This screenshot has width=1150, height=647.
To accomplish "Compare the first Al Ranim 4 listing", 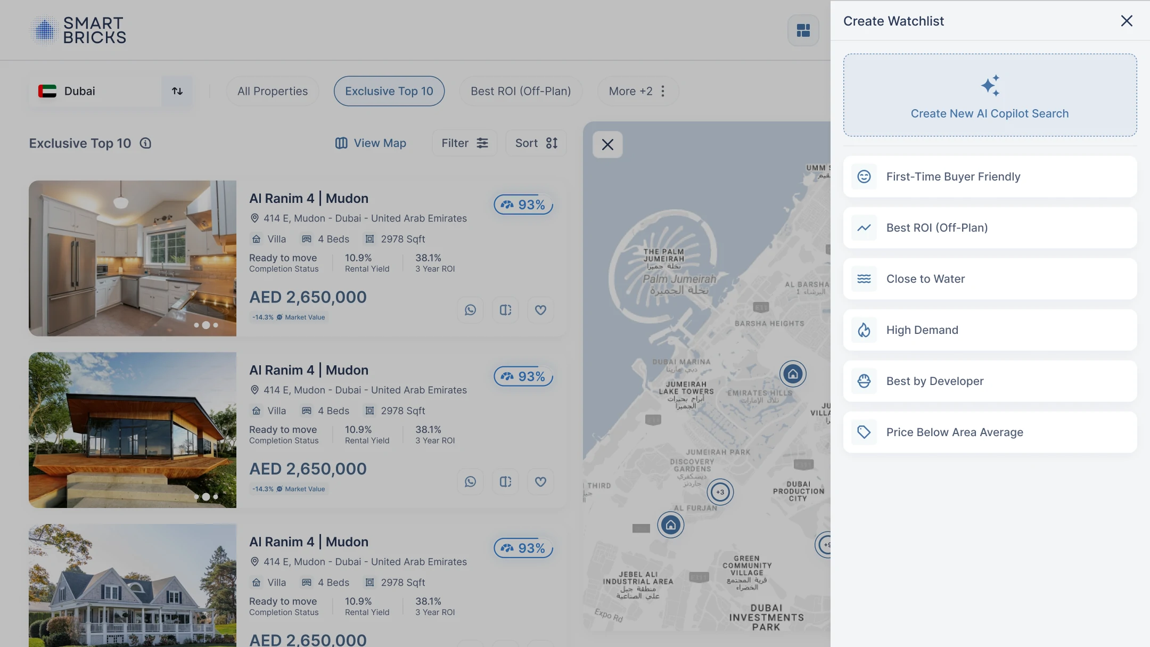I will coord(505,310).
